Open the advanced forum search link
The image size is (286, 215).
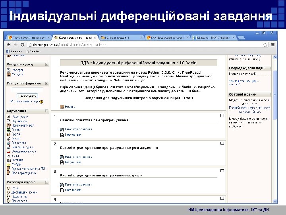tap(25, 102)
